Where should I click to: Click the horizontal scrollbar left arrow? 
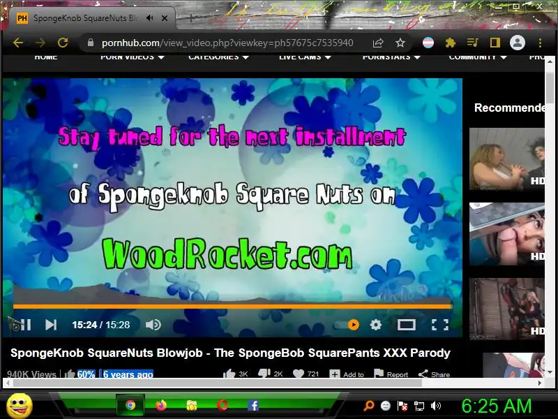(8, 383)
